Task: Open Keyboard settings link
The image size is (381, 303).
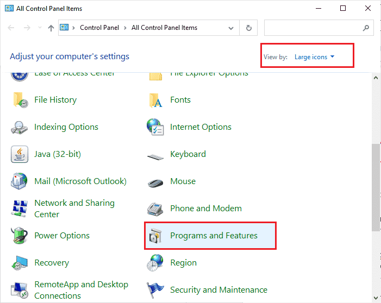Action: pyautogui.click(x=188, y=154)
